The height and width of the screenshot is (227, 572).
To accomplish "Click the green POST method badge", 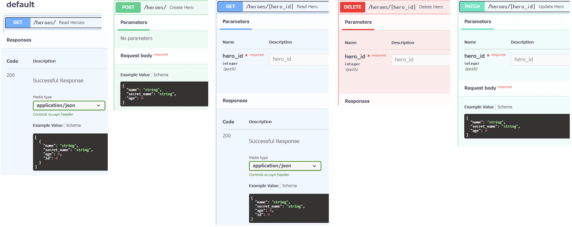I will coord(128,7).
